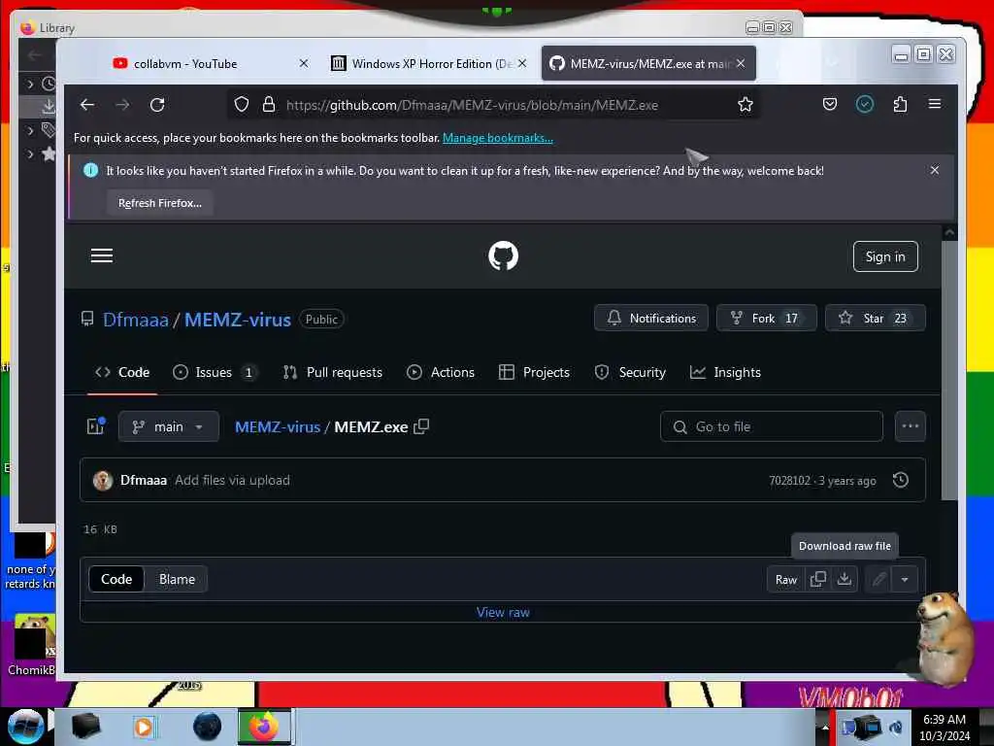The height and width of the screenshot is (746, 994).
Task: Open the Actions tab
Action: tap(441, 372)
